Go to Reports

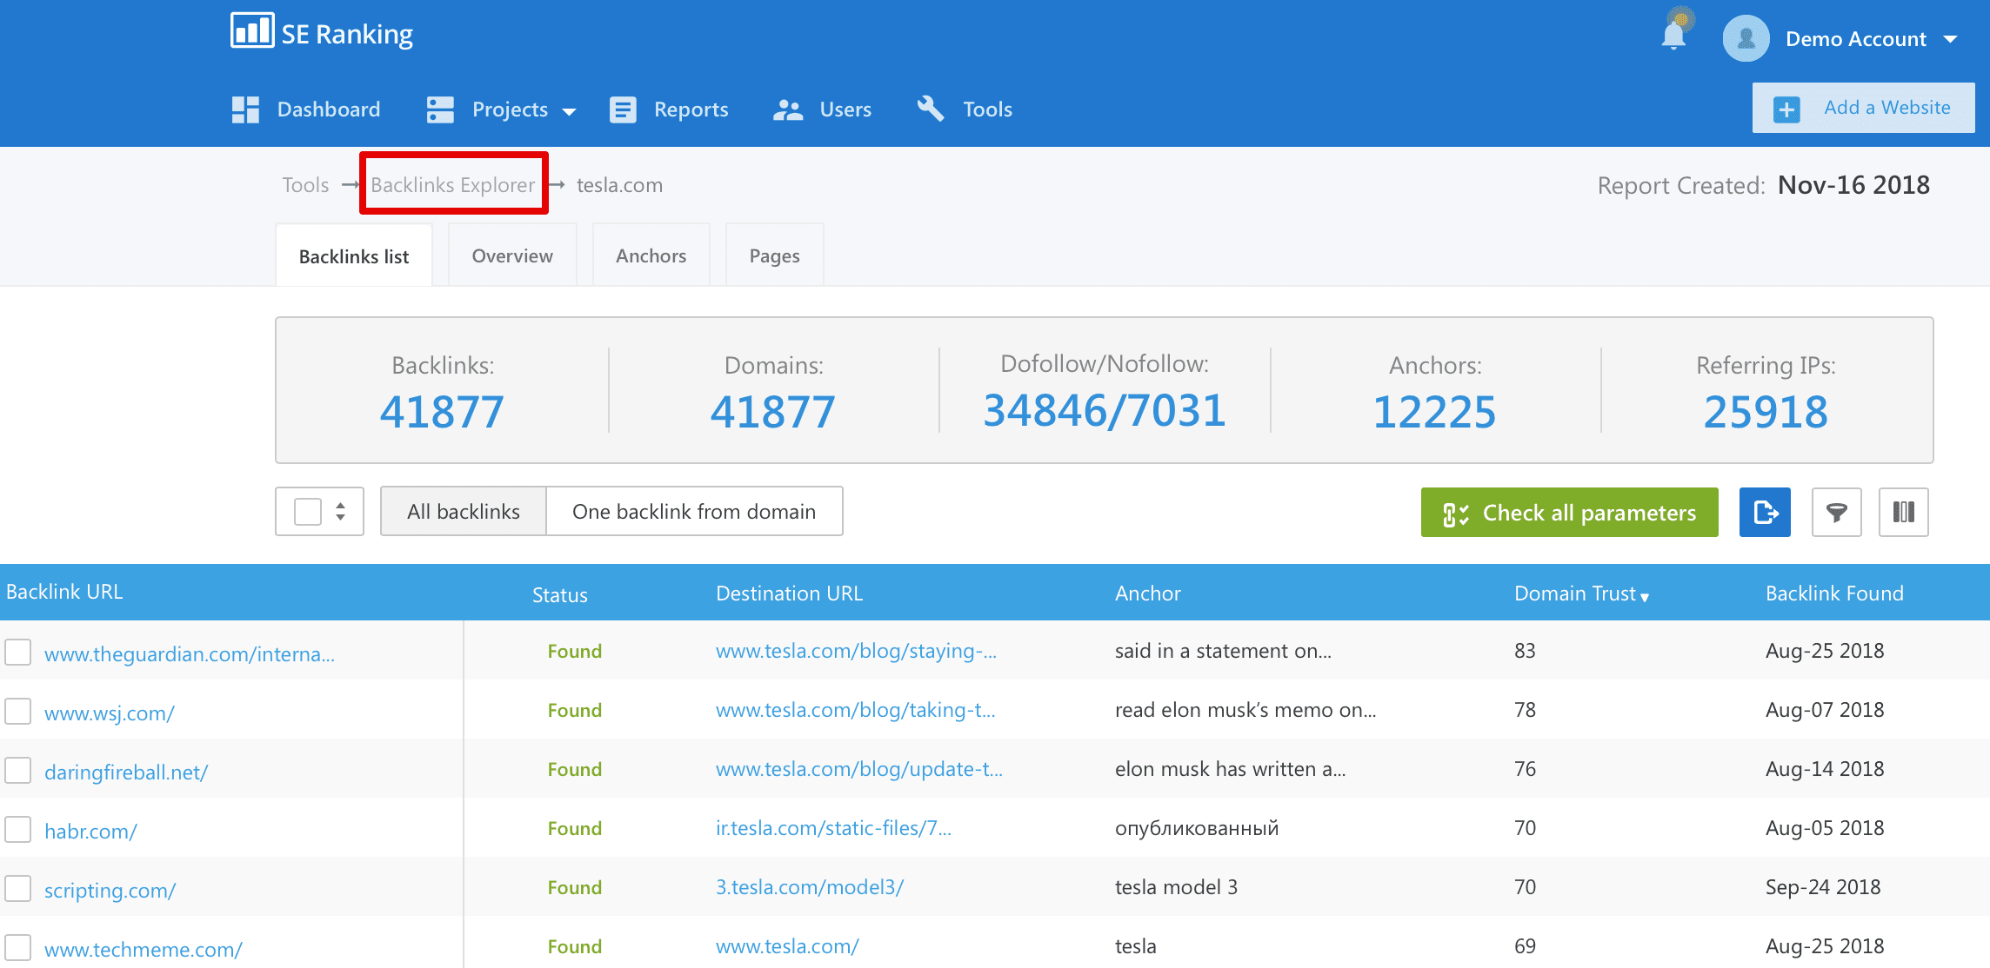coord(669,109)
